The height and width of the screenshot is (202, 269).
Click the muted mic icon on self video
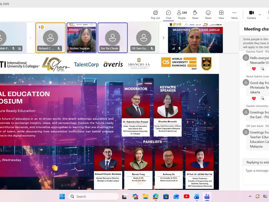(179, 49)
